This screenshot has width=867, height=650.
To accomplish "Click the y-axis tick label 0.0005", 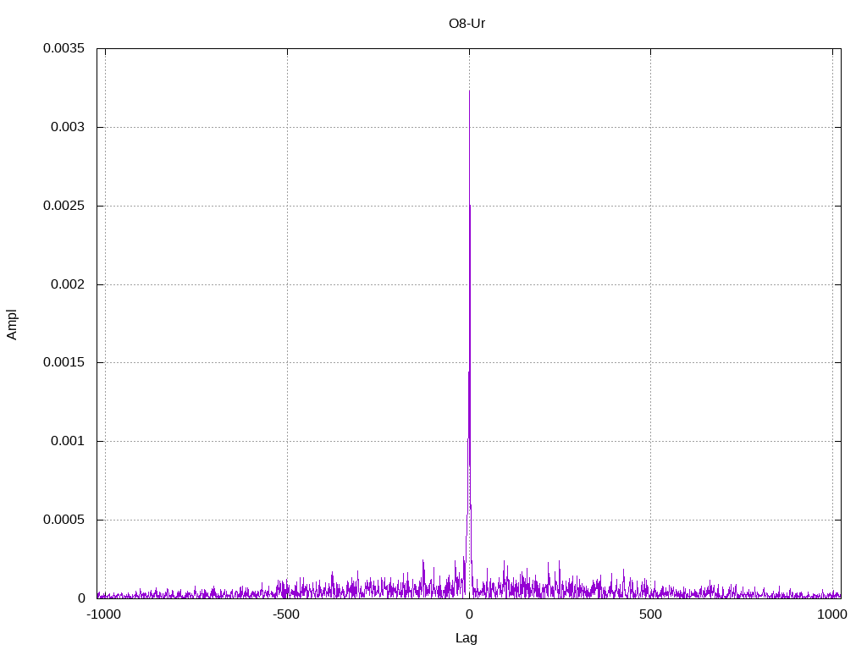I will point(64,520).
